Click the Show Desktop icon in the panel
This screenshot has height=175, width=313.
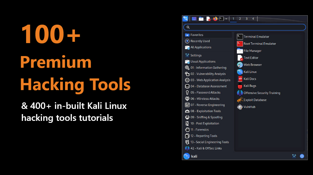(194, 19)
